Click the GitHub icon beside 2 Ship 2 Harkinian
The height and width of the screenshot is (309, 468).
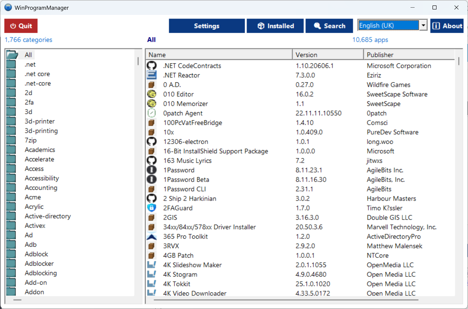click(152, 198)
